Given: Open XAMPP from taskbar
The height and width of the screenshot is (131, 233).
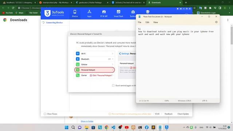Looking at the screenshot, I should click(133, 127).
